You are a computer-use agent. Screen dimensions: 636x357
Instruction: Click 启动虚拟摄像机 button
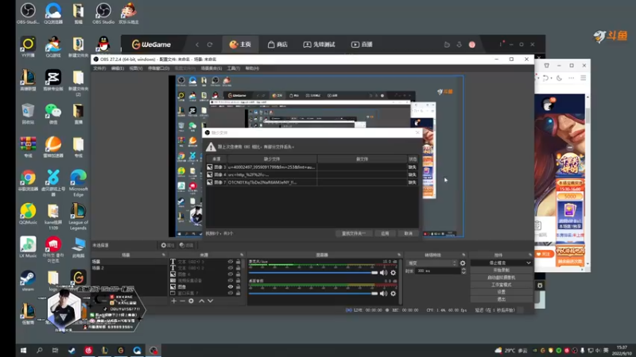(x=502, y=278)
